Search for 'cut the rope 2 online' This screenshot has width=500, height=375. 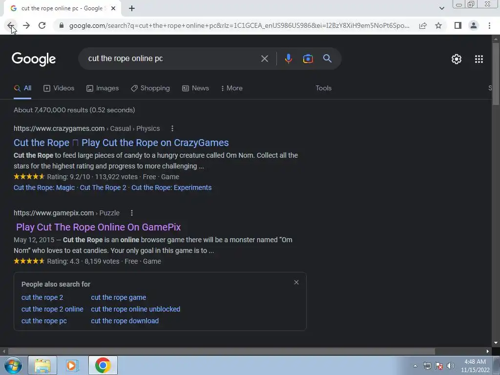tap(52, 309)
